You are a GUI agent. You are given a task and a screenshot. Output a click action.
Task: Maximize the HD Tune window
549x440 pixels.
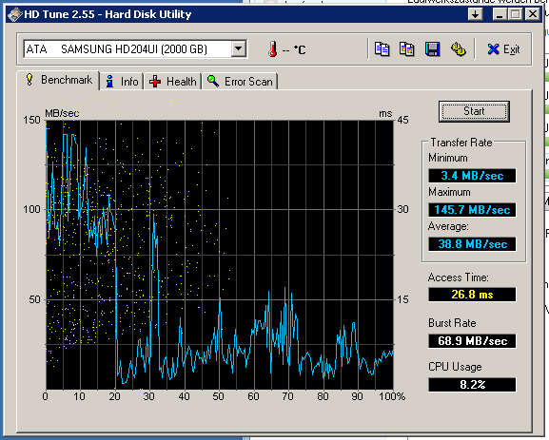pyautogui.click(x=516, y=14)
